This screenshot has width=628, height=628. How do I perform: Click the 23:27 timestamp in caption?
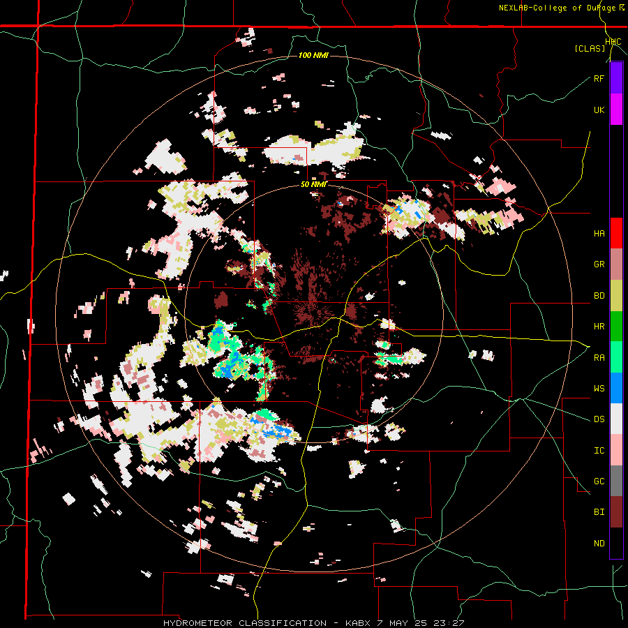tap(448, 623)
